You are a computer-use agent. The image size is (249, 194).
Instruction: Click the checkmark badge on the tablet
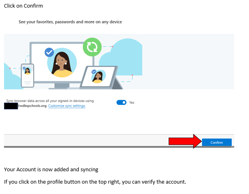pyautogui.click(x=94, y=72)
